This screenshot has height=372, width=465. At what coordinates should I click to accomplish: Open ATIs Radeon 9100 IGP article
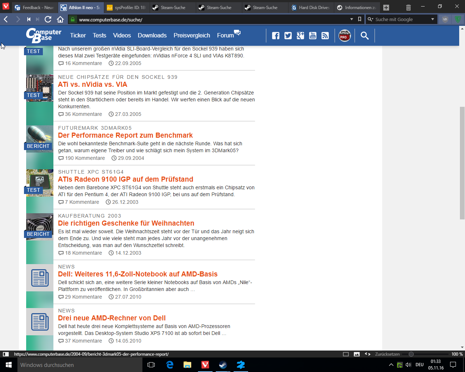coord(126,179)
